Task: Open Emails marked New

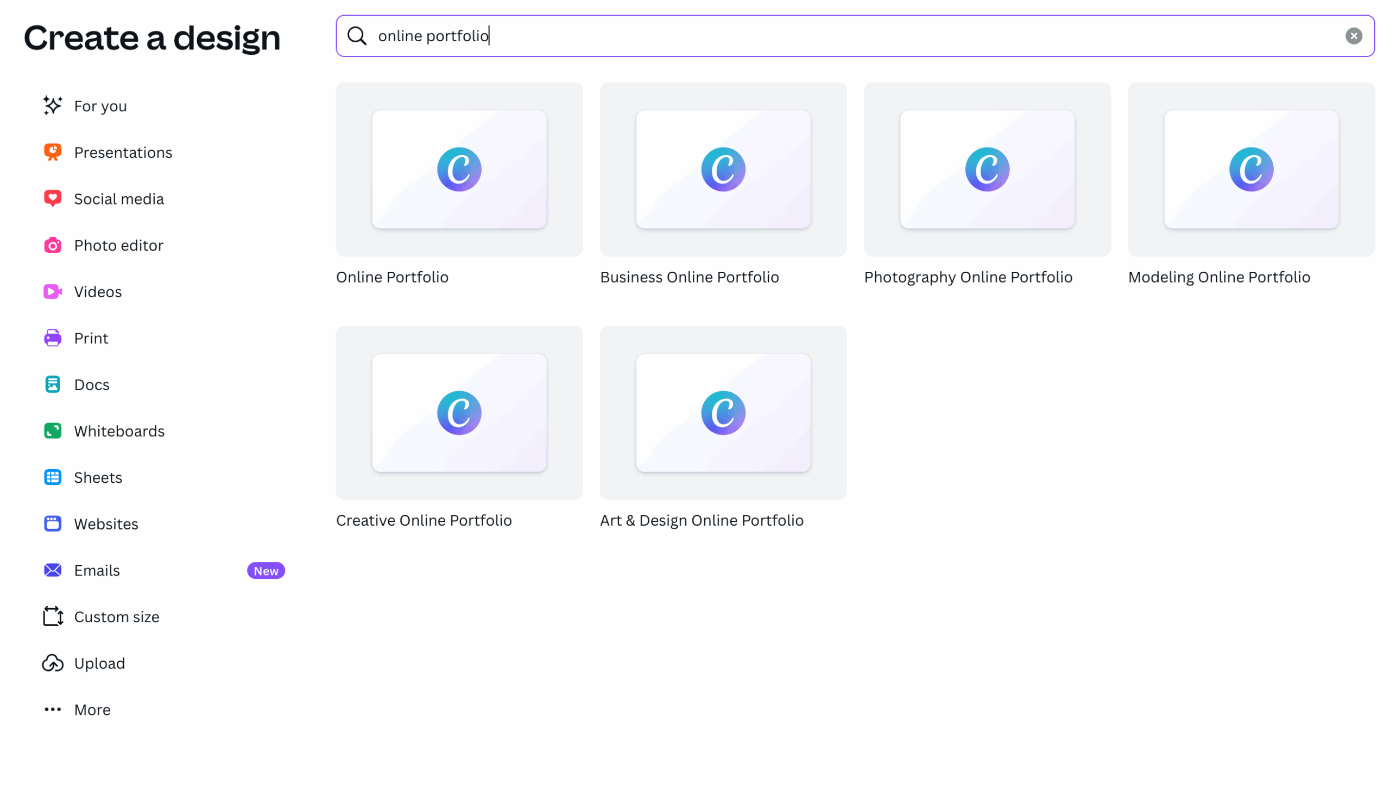Action: click(97, 571)
